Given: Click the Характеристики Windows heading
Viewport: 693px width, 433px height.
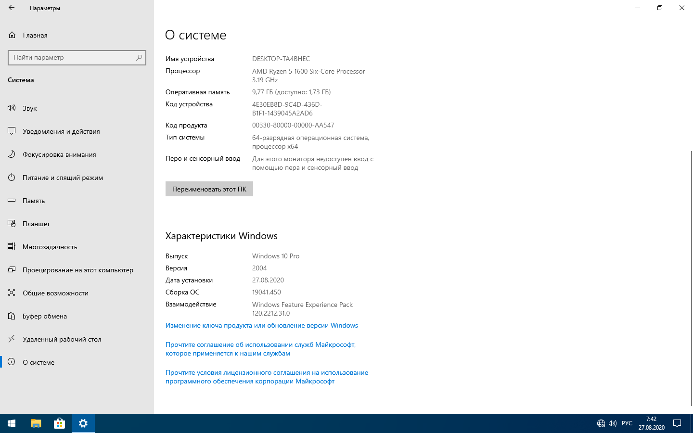Looking at the screenshot, I should tap(221, 236).
